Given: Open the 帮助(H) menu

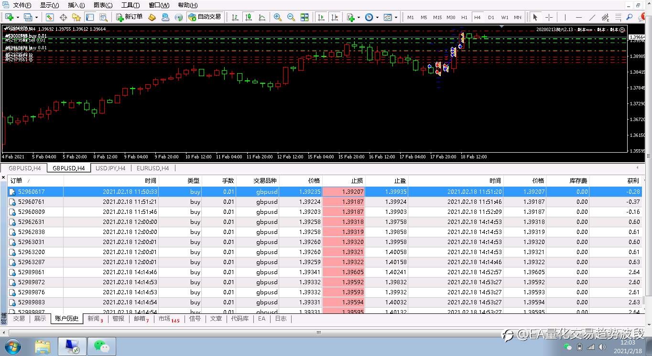Looking at the screenshot, I should [x=187, y=5].
